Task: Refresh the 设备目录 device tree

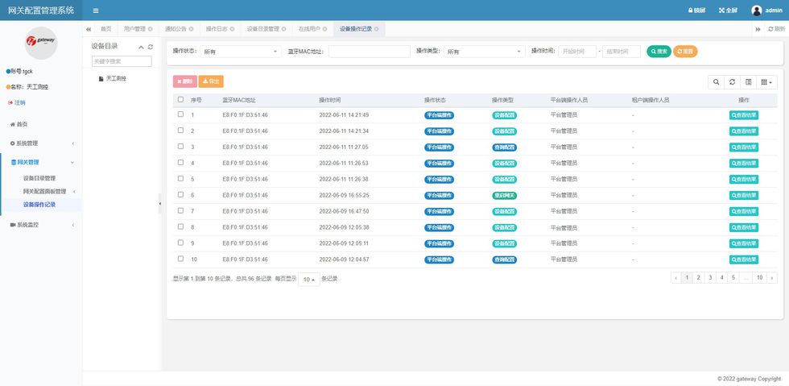Action: 151,47
